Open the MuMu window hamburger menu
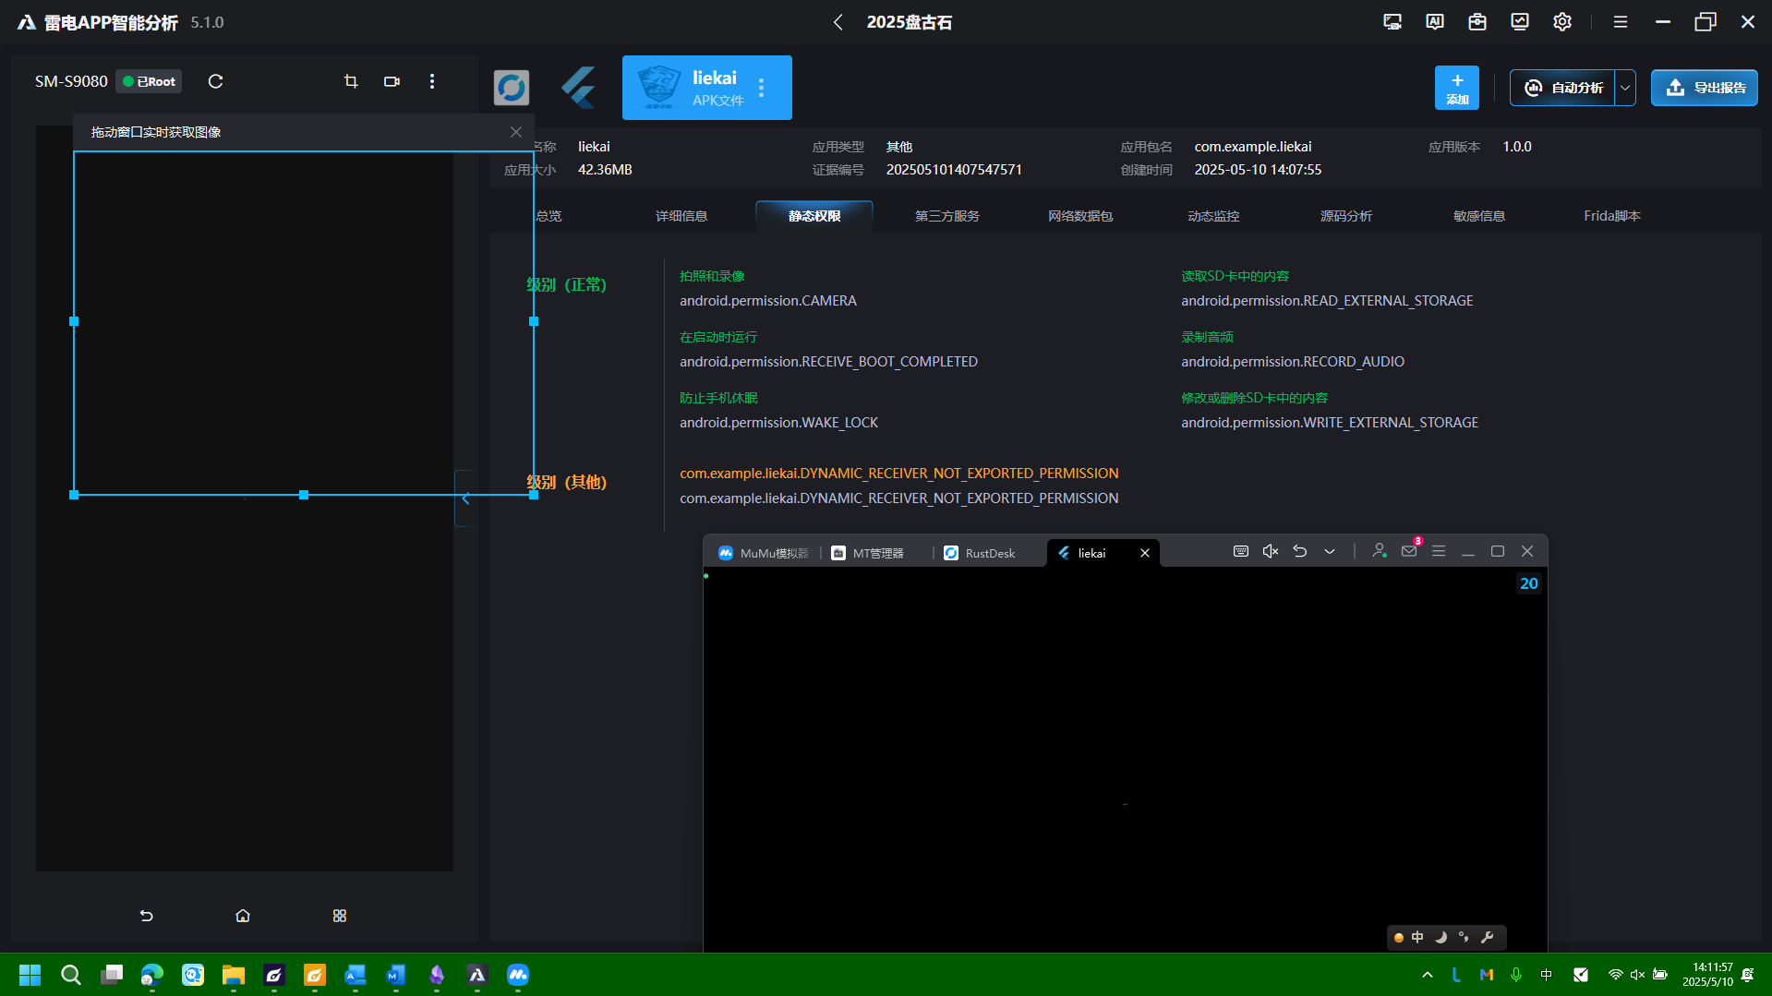The image size is (1772, 996). pyautogui.click(x=1439, y=551)
